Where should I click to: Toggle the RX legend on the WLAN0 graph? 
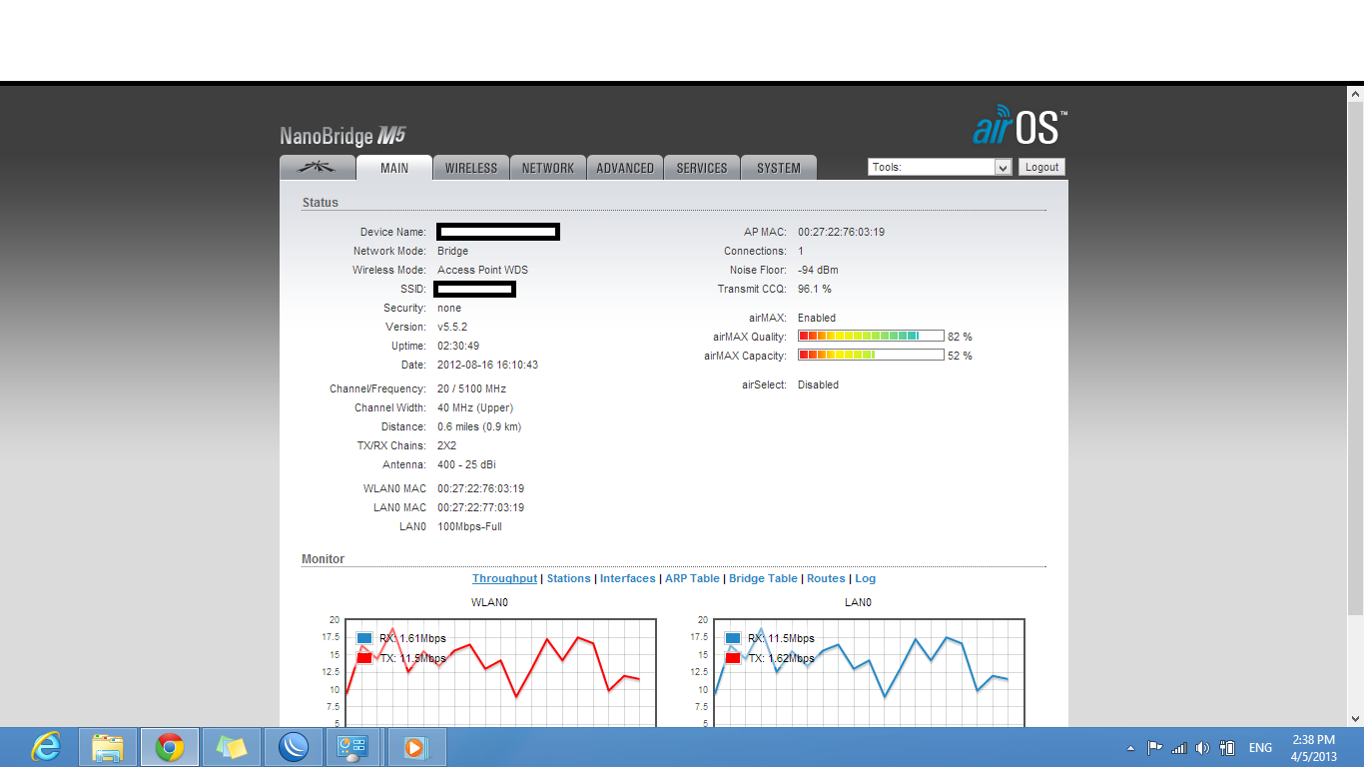(x=365, y=637)
